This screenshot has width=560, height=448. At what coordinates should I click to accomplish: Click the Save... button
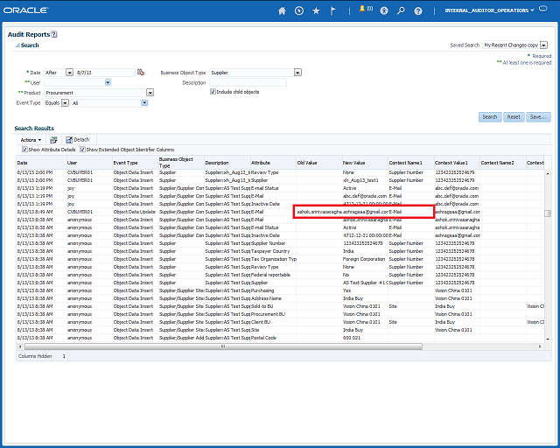click(538, 117)
